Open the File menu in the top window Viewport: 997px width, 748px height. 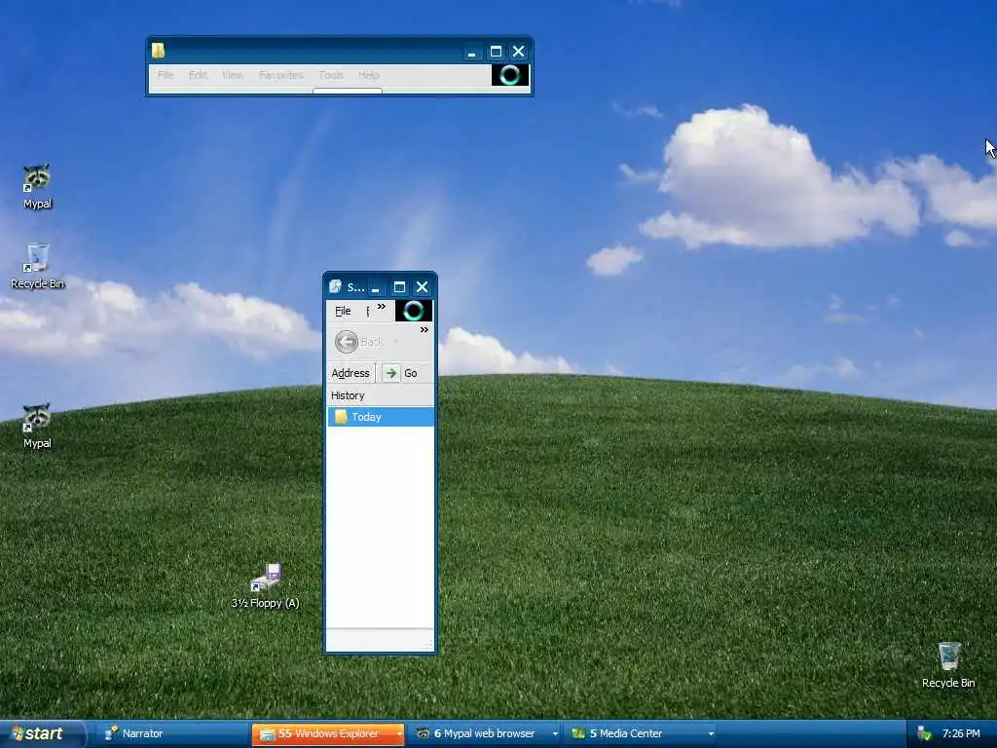(x=166, y=75)
